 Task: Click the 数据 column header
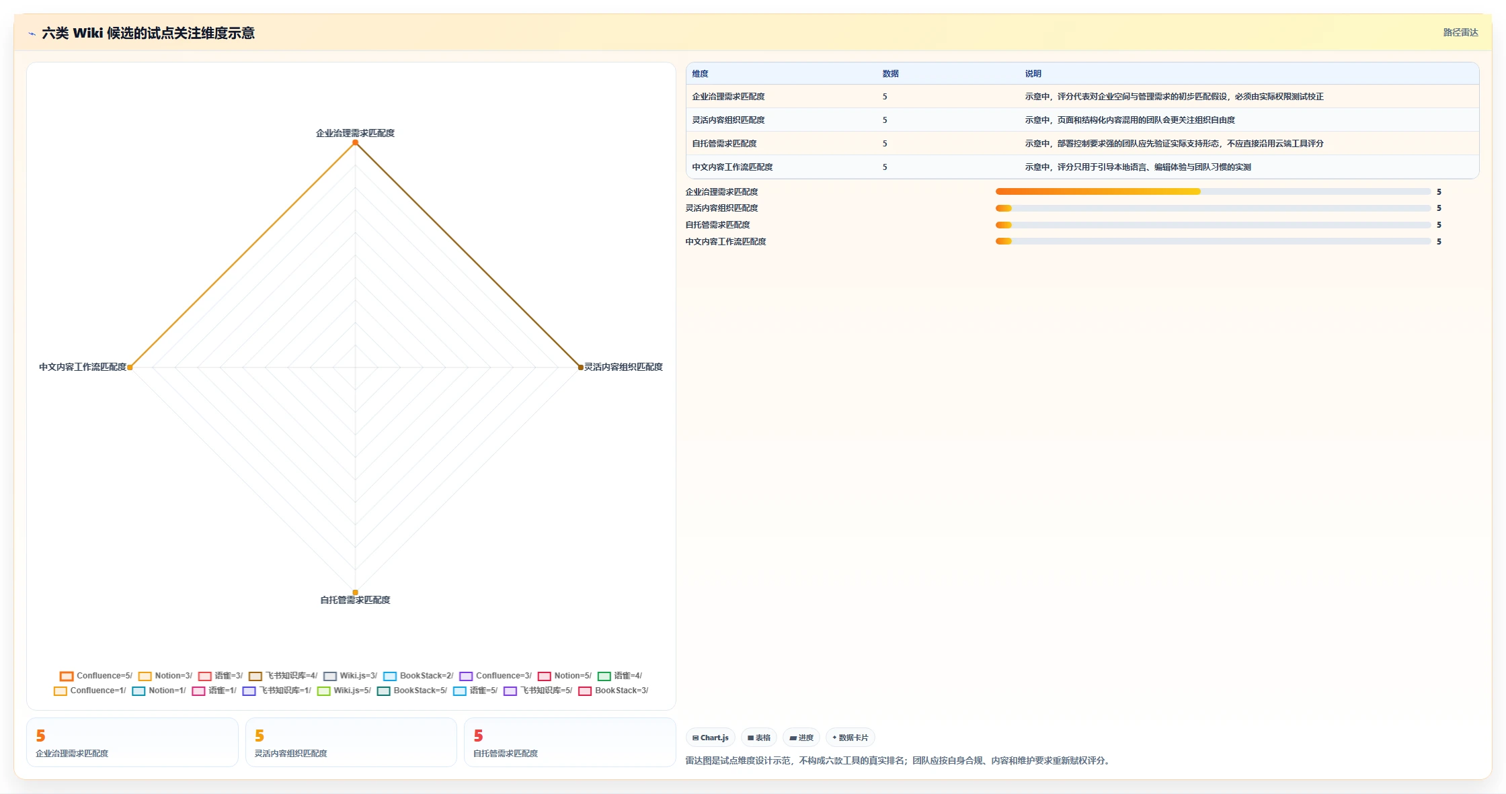point(890,74)
